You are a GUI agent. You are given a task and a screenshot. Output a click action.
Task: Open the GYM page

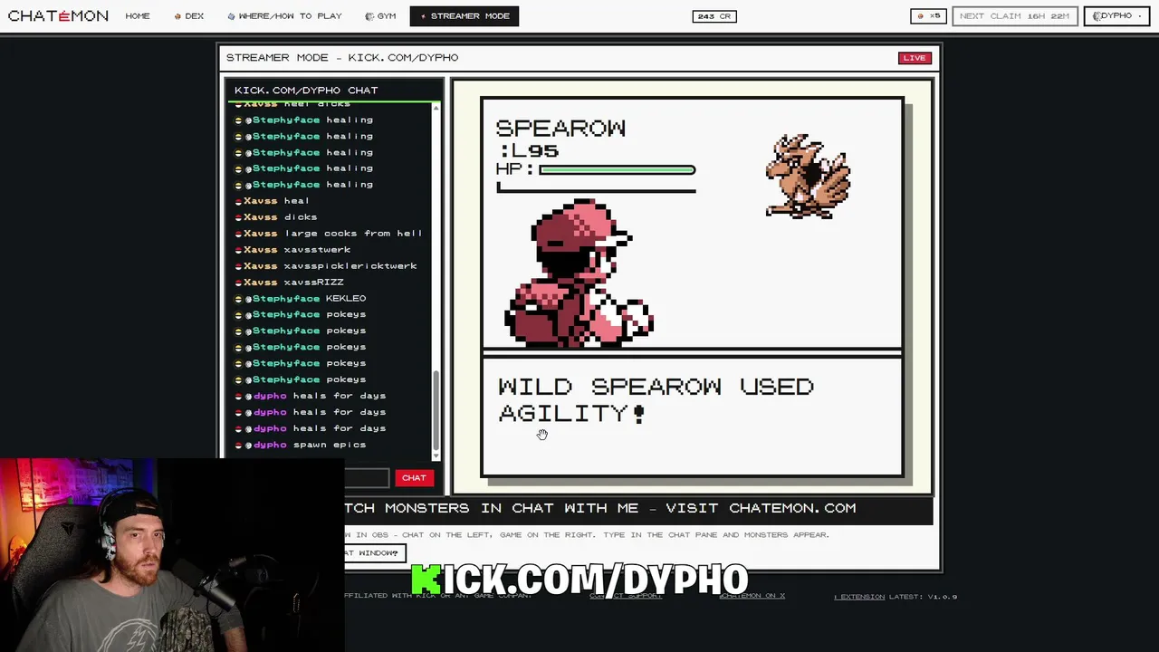pos(381,15)
